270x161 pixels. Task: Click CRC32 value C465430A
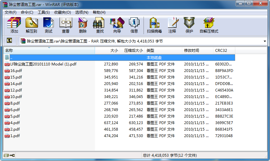pos(224,90)
